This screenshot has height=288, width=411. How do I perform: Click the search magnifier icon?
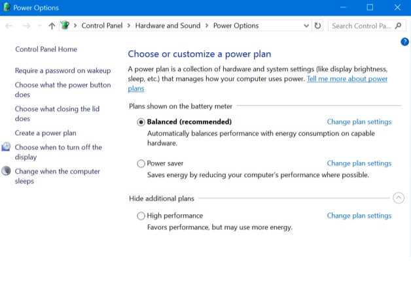(398, 25)
